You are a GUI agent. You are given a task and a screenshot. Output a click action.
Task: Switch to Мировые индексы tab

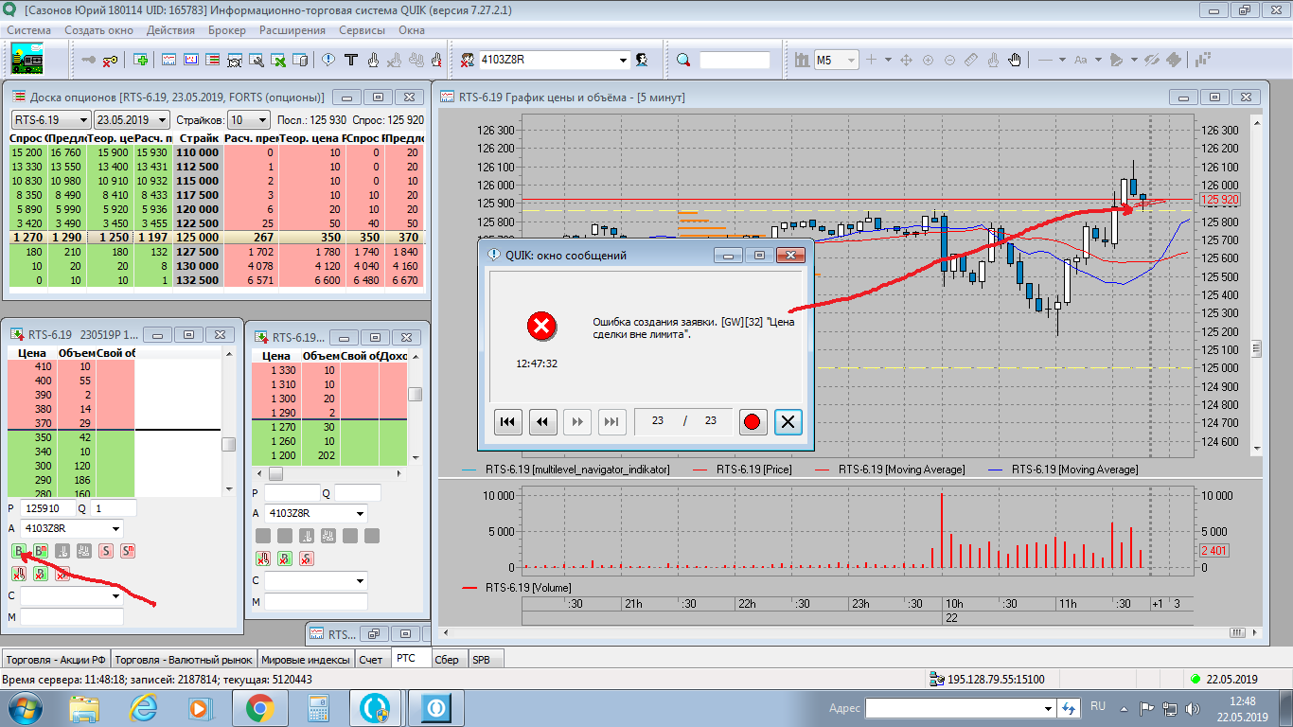[x=306, y=660]
